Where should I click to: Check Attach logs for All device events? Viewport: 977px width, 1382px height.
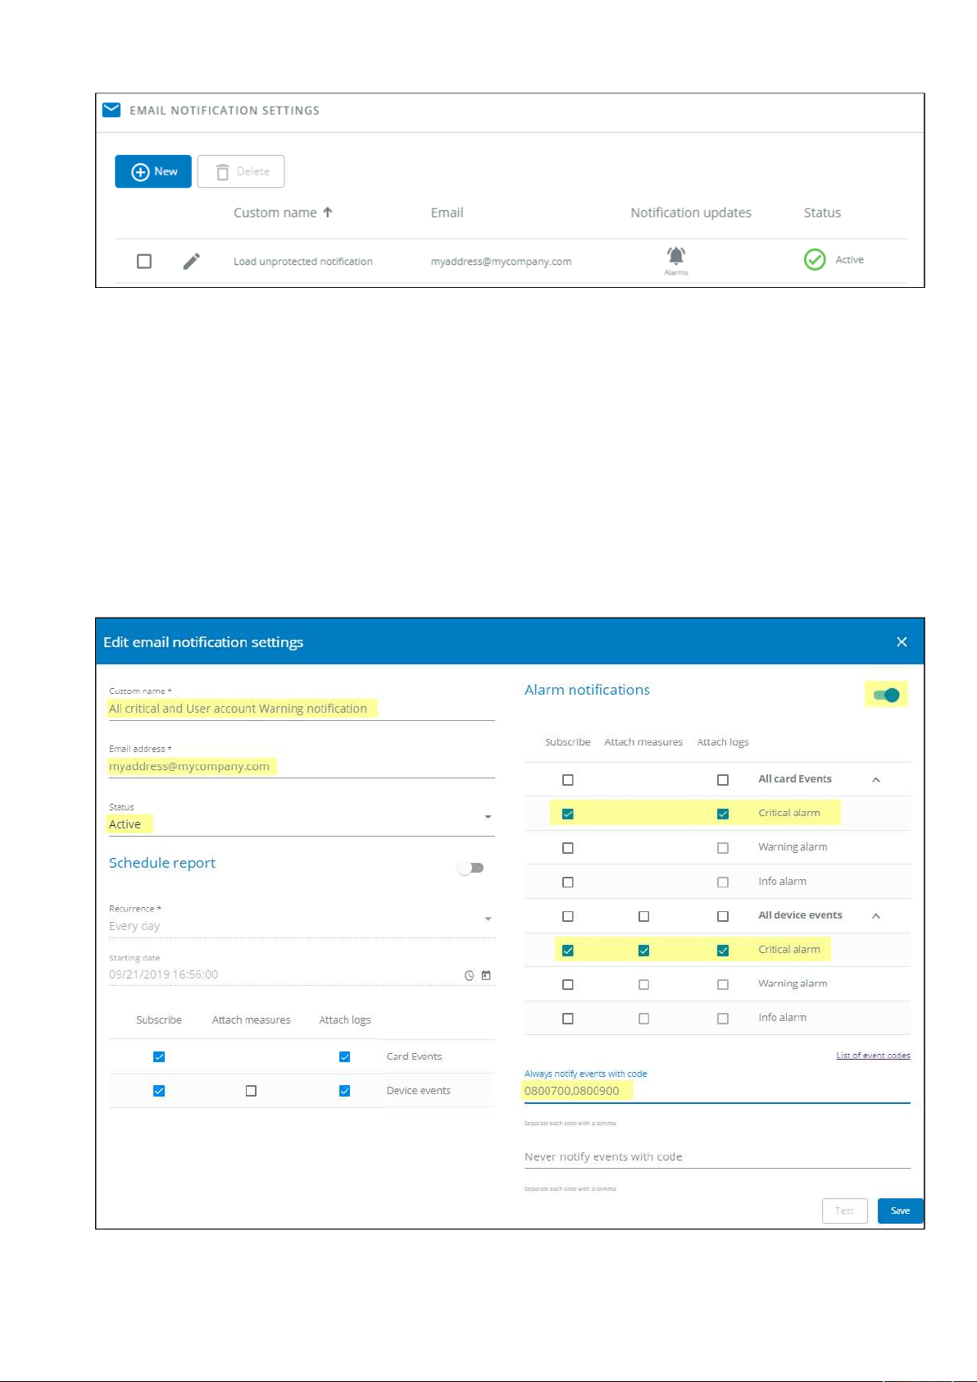(x=723, y=916)
